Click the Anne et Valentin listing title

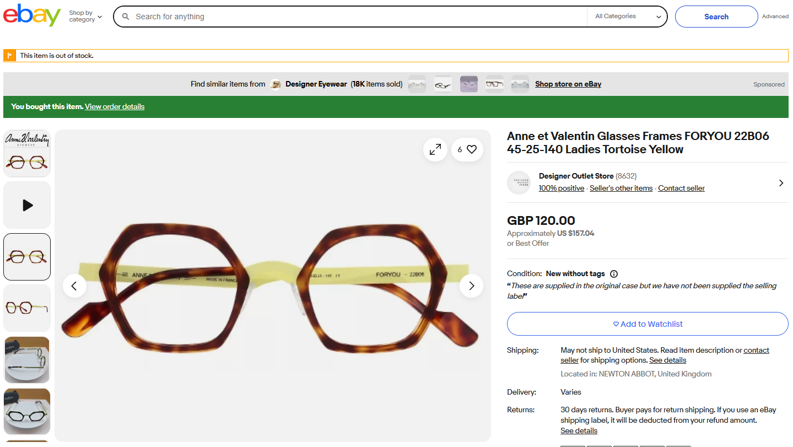[638, 143]
